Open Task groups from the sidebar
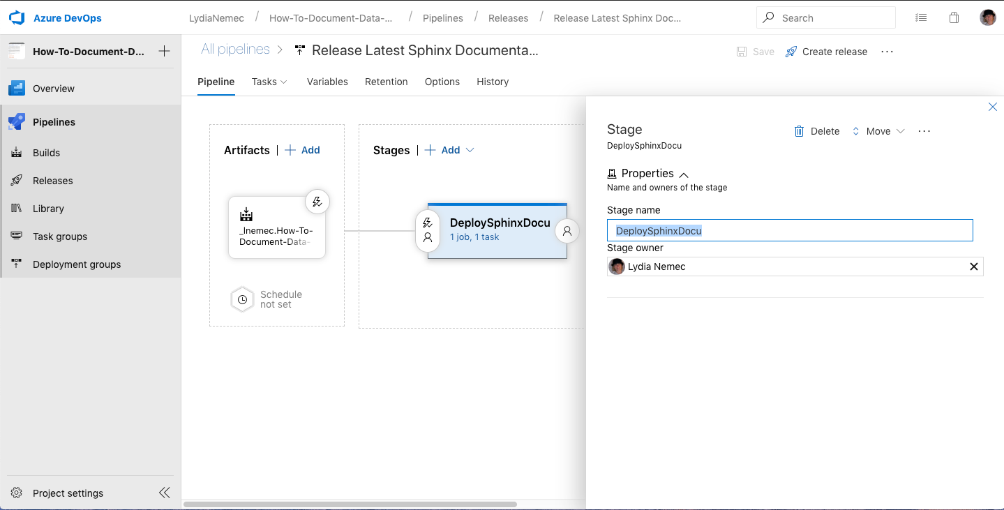The image size is (1004, 510). [59, 236]
